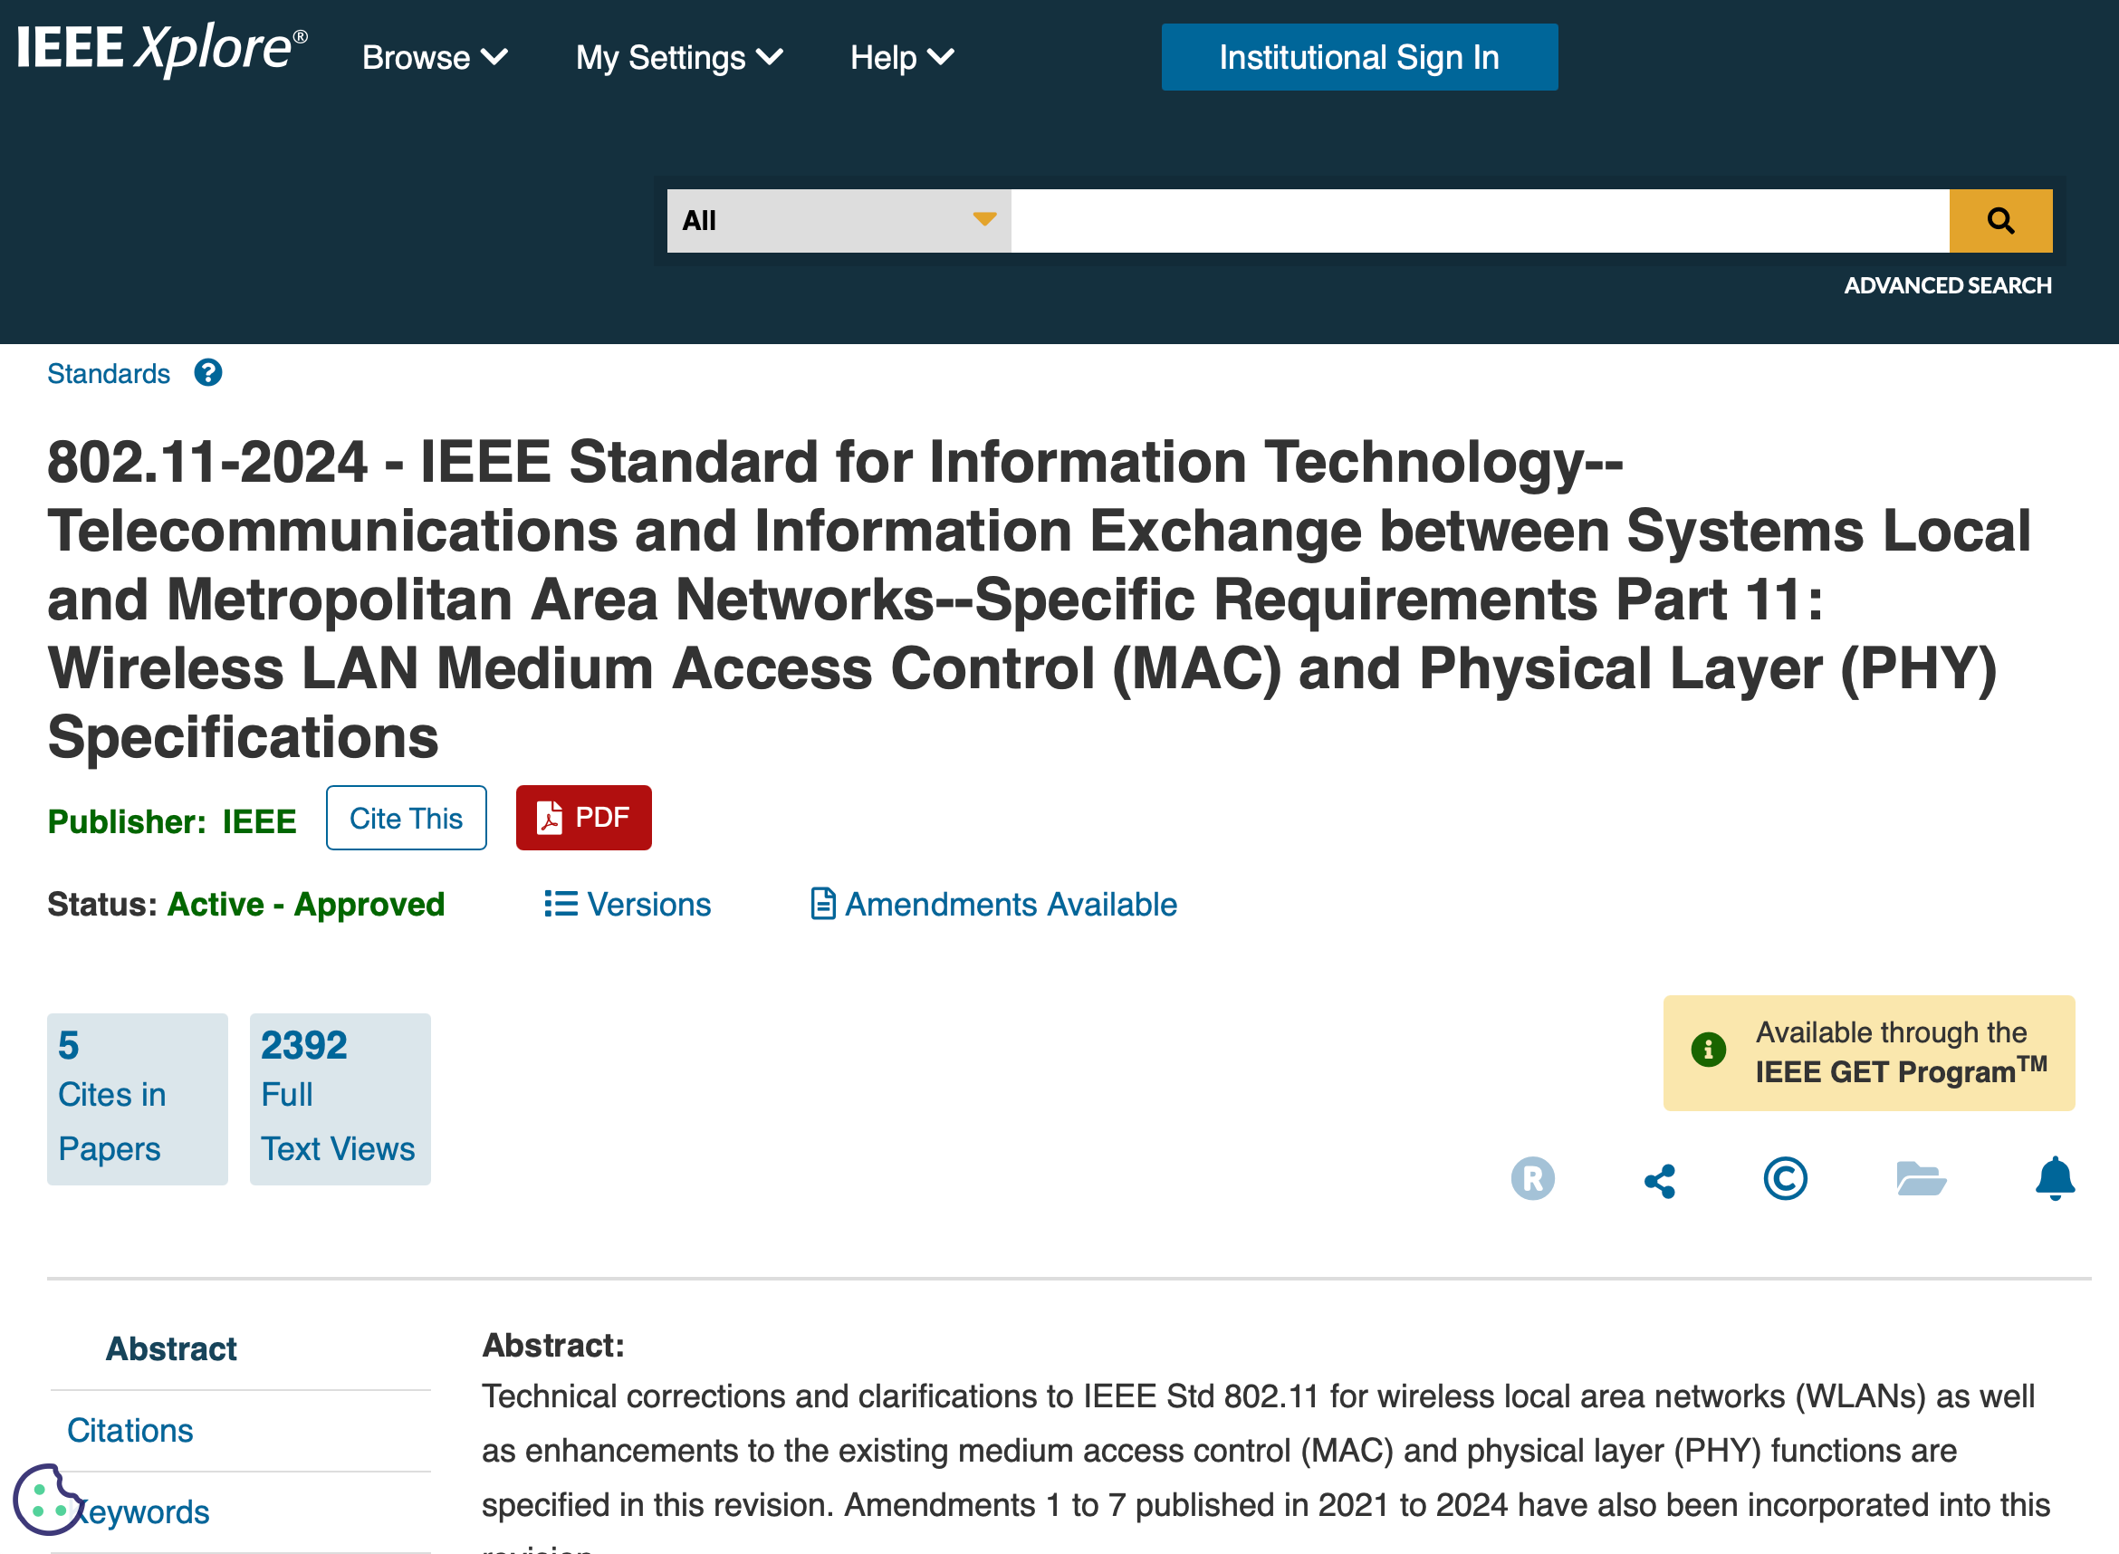Viewport: 2119px width, 1554px height.
Task: Click the R rights icon
Action: pyautogui.click(x=1532, y=1179)
